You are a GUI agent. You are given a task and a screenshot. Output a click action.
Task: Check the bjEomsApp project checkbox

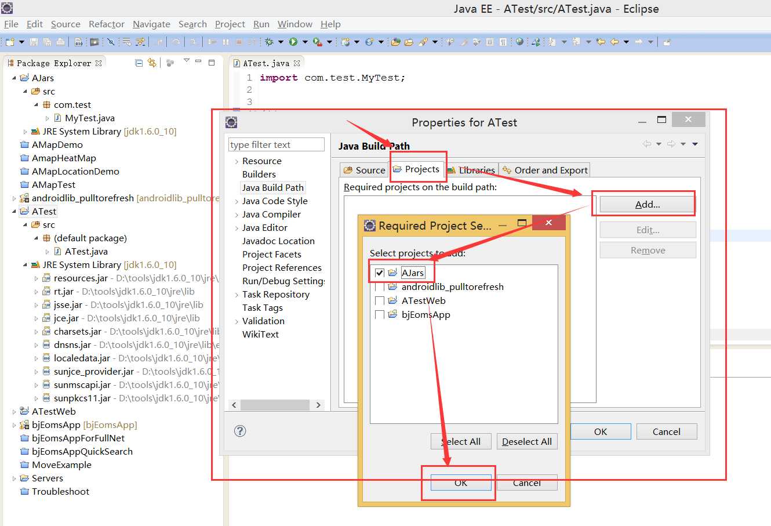[x=380, y=315]
